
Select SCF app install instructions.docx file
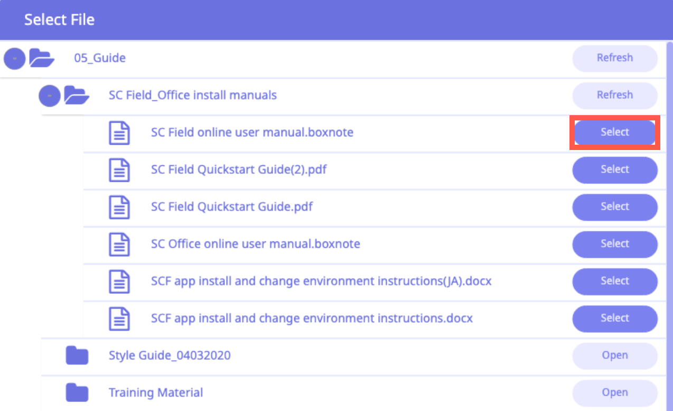point(614,318)
